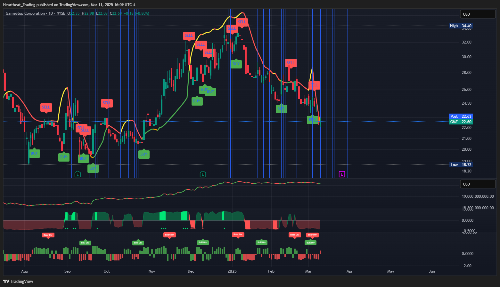Screen dimensions: 500x287
Task: Click the C22.60 close value
Action: coord(116,13)
